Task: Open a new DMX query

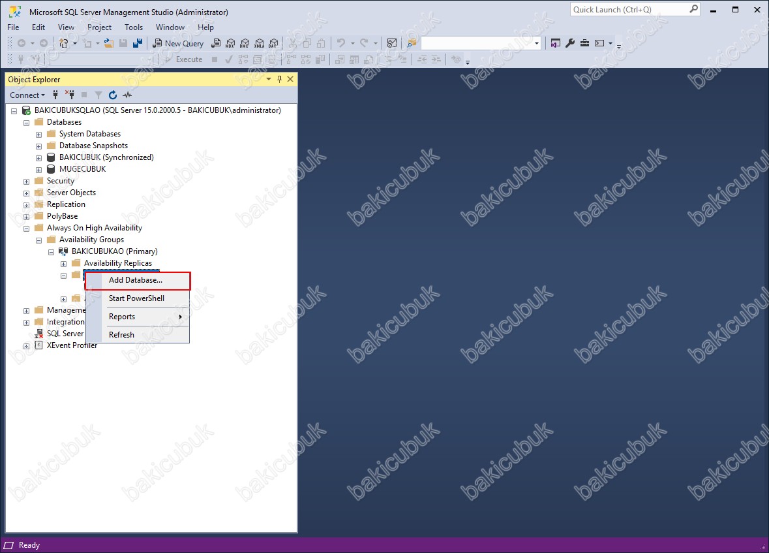Action: pos(244,43)
